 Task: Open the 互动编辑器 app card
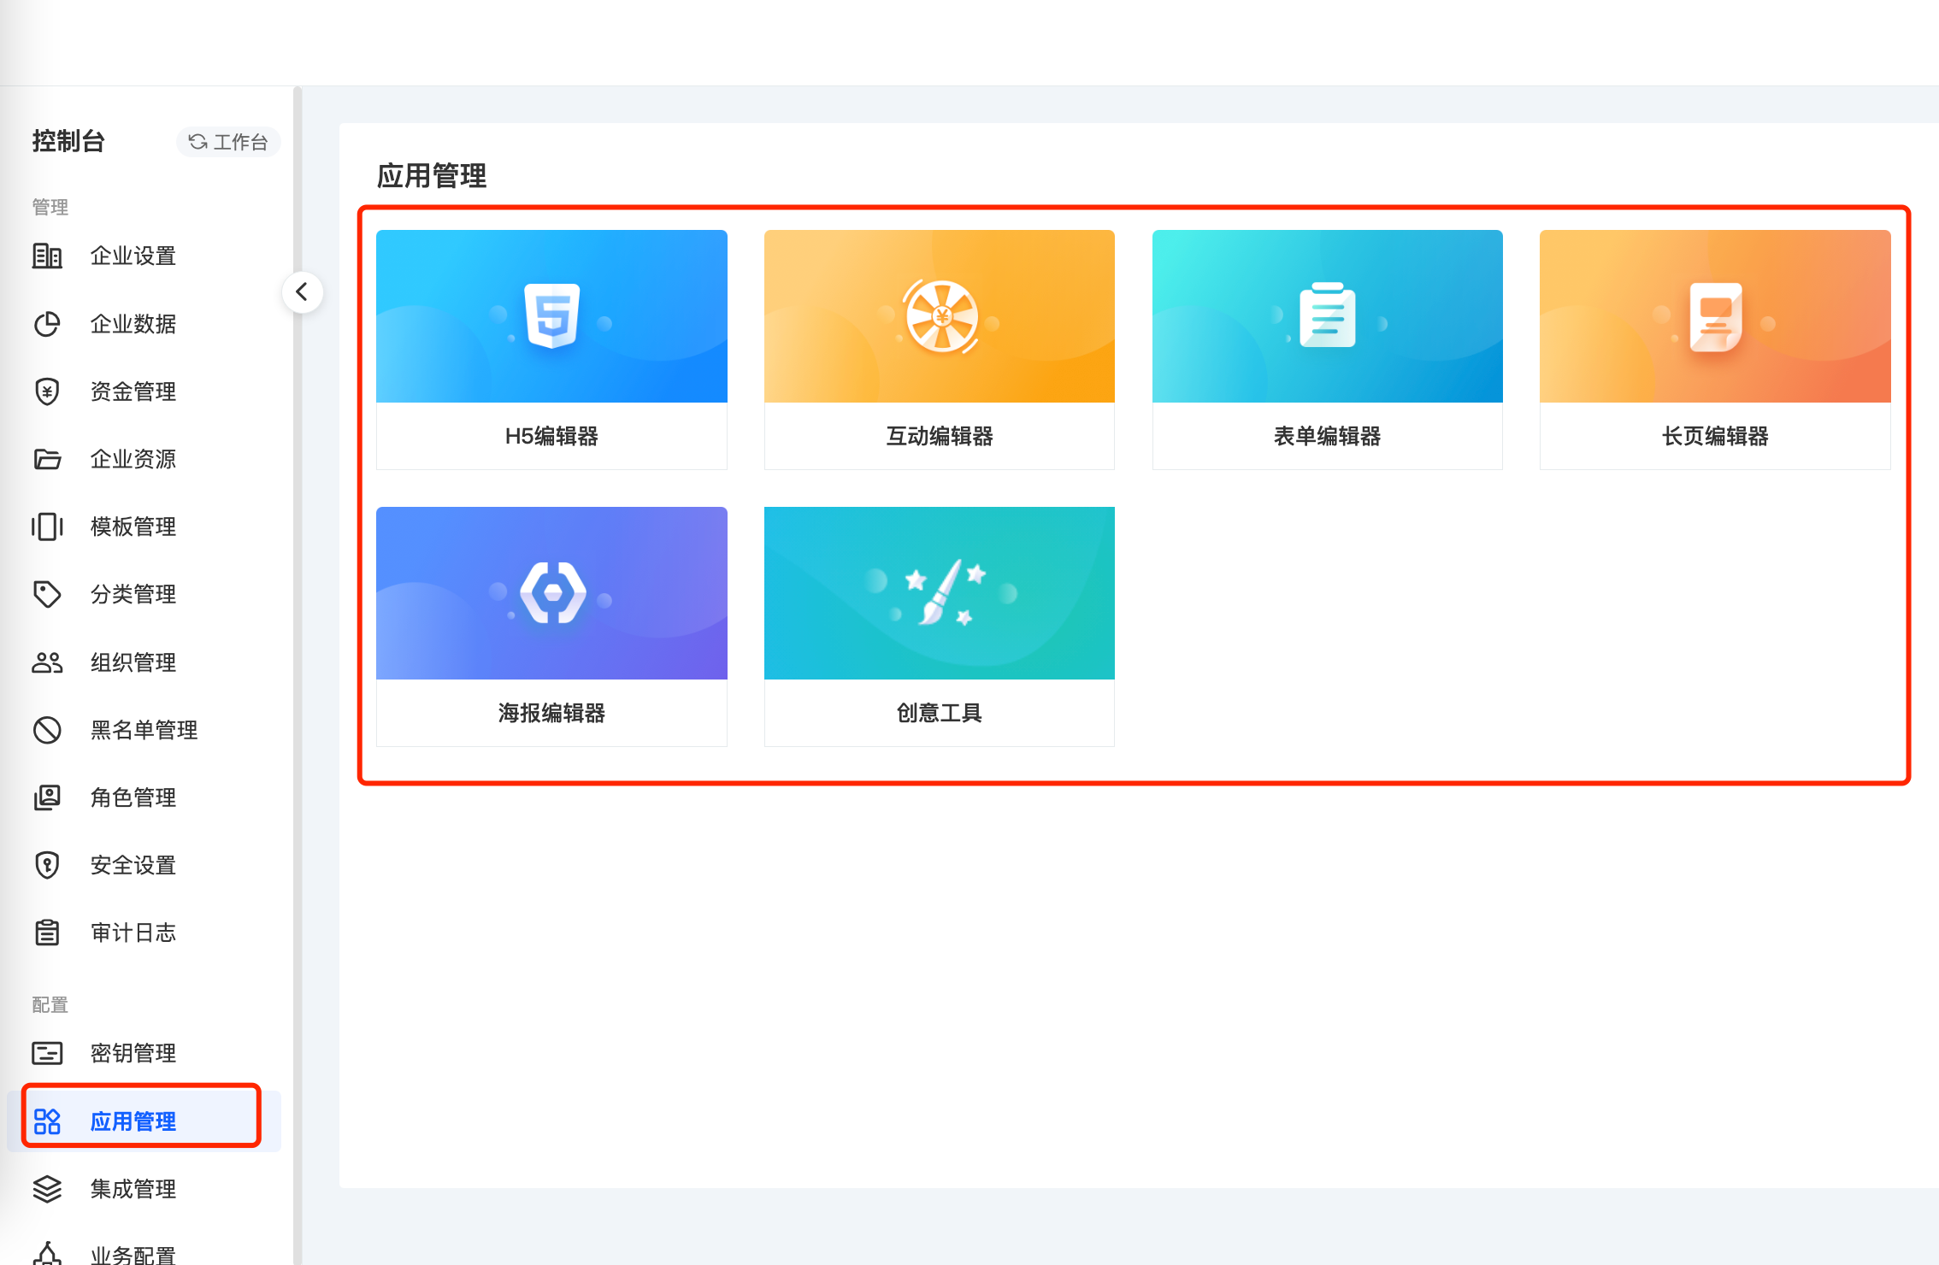[939, 349]
